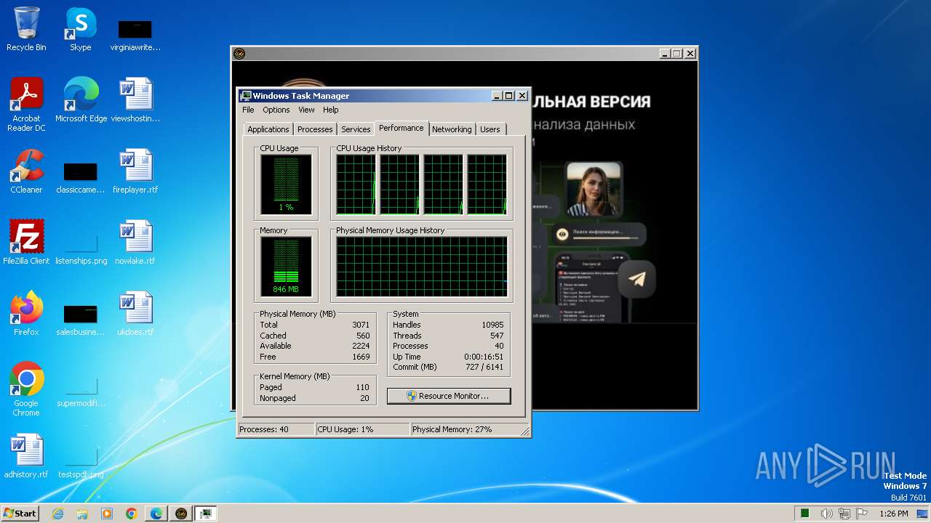
Task: Open the File menu in Task Manager
Action: (x=248, y=110)
